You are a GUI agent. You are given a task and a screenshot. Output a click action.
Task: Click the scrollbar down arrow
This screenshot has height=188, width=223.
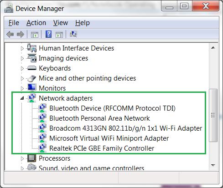click(x=213, y=165)
